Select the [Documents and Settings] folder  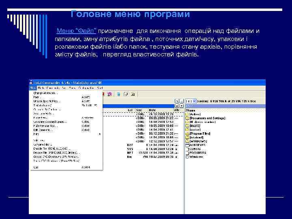pos(206,118)
